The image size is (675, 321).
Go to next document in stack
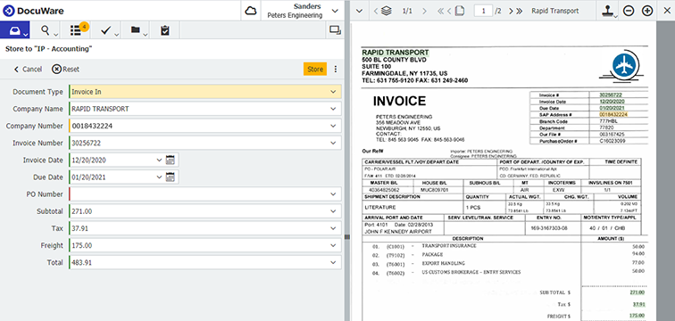click(424, 12)
